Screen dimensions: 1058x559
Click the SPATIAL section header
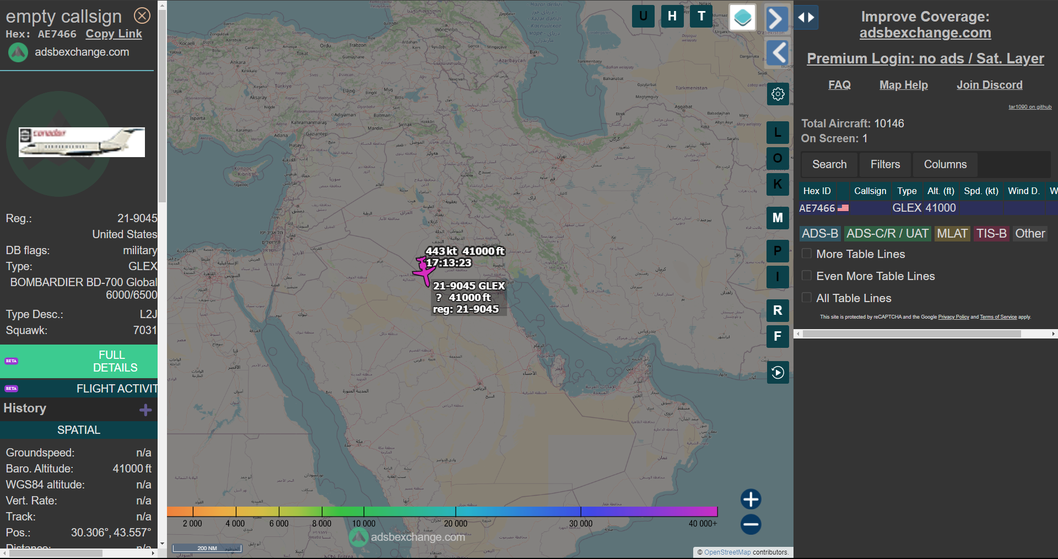(x=79, y=430)
